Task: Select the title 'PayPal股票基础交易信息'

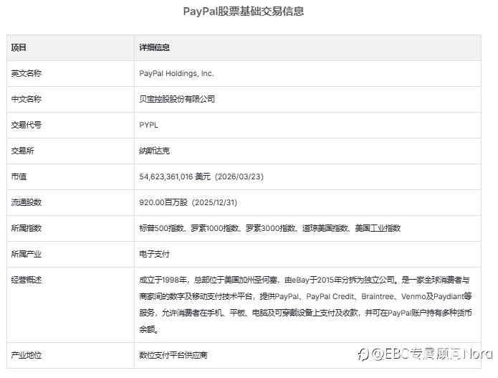Action: (x=244, y=11)
